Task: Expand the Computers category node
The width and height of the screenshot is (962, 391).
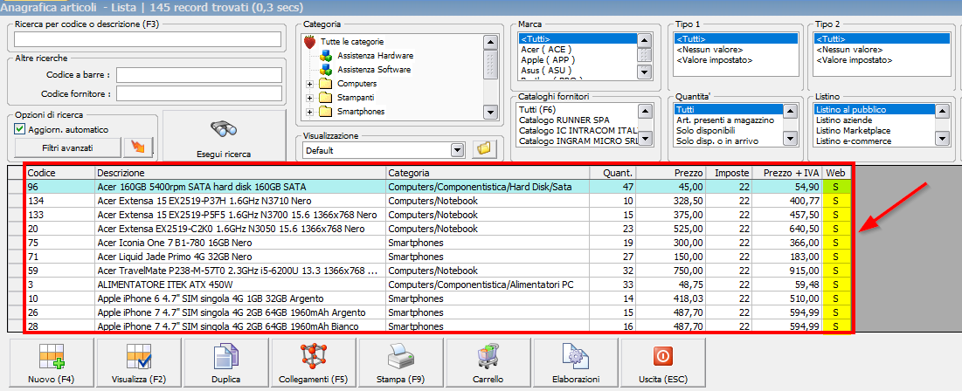Action: point(310,83)
